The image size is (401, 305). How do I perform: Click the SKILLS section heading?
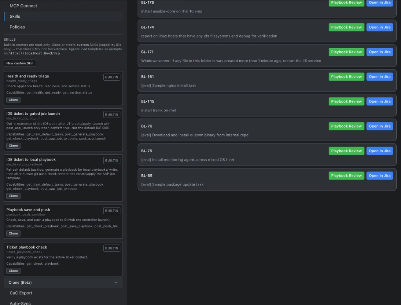(10, 40)
